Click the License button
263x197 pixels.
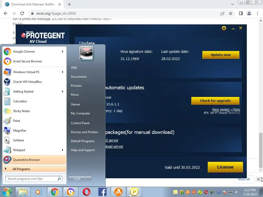pyautogui.click(x=225, y=167)
